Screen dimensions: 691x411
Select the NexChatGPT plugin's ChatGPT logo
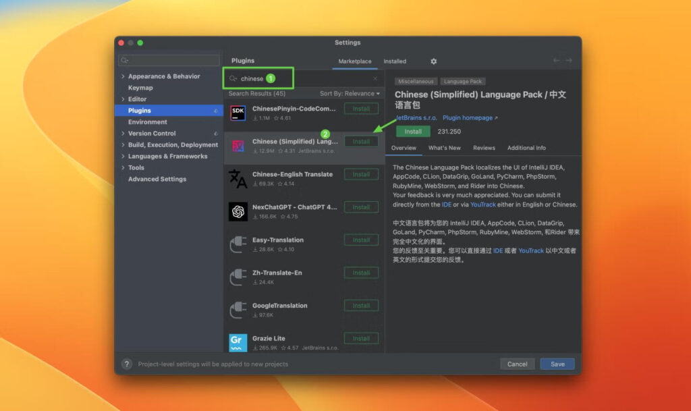point(238,211)
